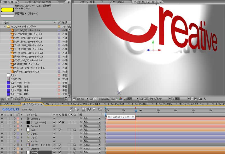The height and width of the screenshot is (154, 225).
Task: Click the fast previews icon
Action: point(196,99)
